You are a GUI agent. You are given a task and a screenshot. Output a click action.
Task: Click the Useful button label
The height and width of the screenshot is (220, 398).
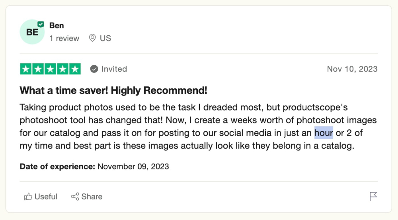point(46,197)
